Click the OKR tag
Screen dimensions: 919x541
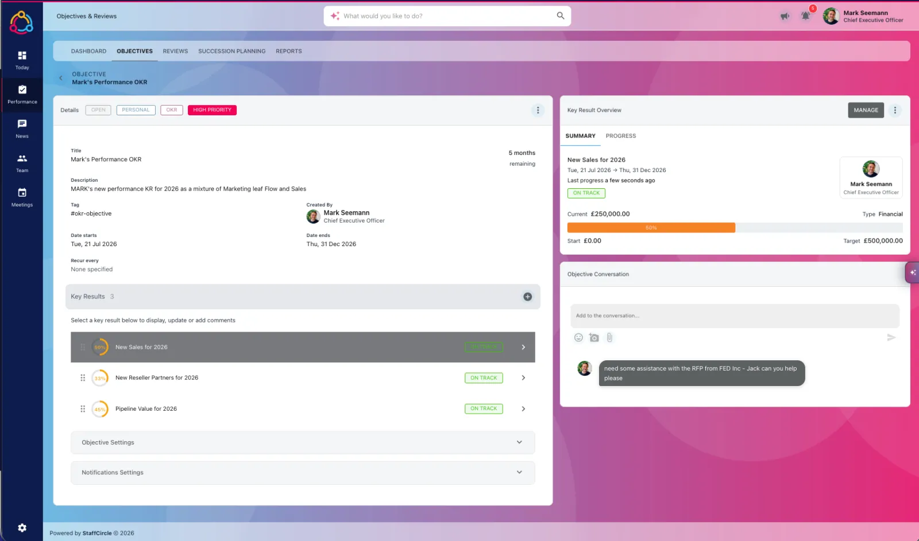tap(171, 110)
